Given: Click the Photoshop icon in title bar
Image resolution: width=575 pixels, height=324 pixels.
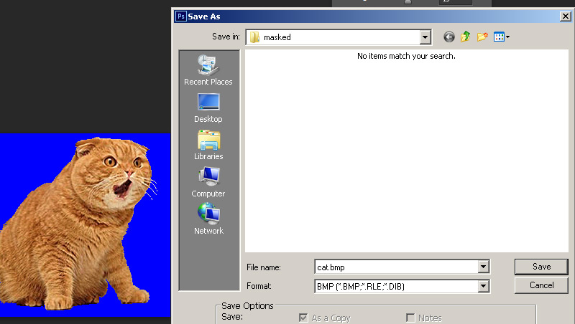Looking at the screenshot, I should (x=181, y=16).
